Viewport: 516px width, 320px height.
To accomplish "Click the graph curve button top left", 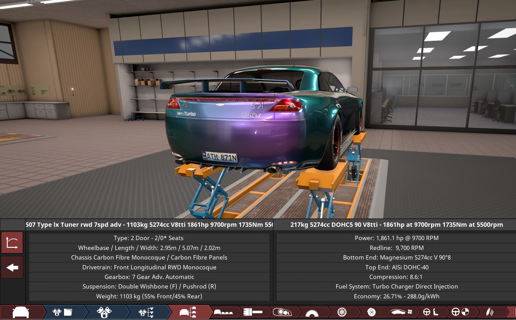I will pos(12,242).
